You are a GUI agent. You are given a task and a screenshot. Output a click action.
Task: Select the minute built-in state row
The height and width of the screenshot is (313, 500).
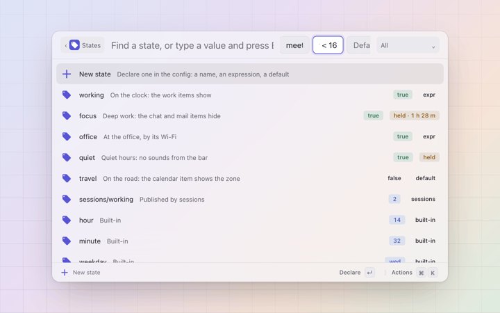[250, 241]
